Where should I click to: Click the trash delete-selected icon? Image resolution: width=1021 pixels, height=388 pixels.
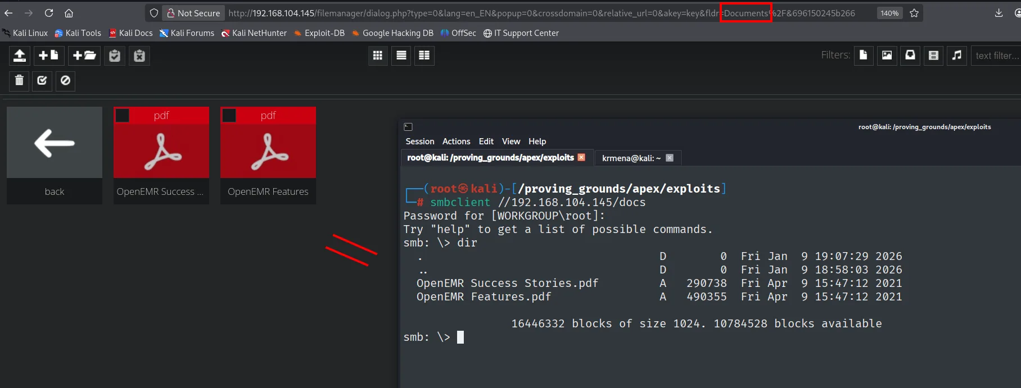click(19, 81)
